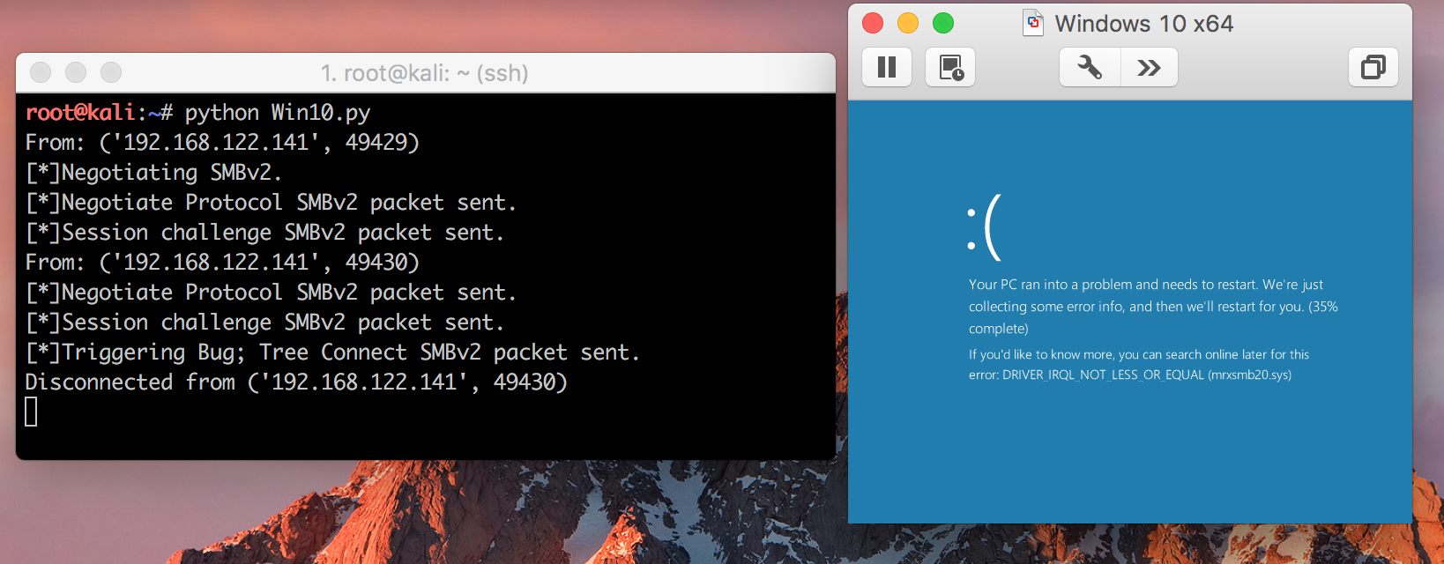Expand the toolbar double-chevron overflow
This screenshot has height=564, width=1444.
click(x=1150, y=67)
